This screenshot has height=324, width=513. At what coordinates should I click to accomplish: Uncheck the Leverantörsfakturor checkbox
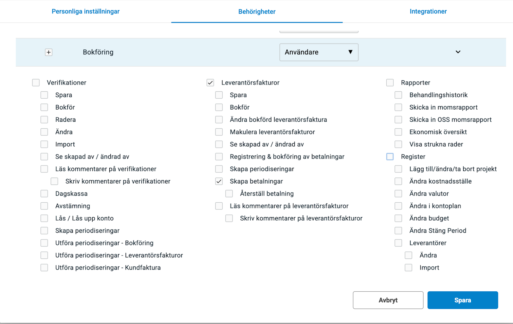[x=210, y=83]
